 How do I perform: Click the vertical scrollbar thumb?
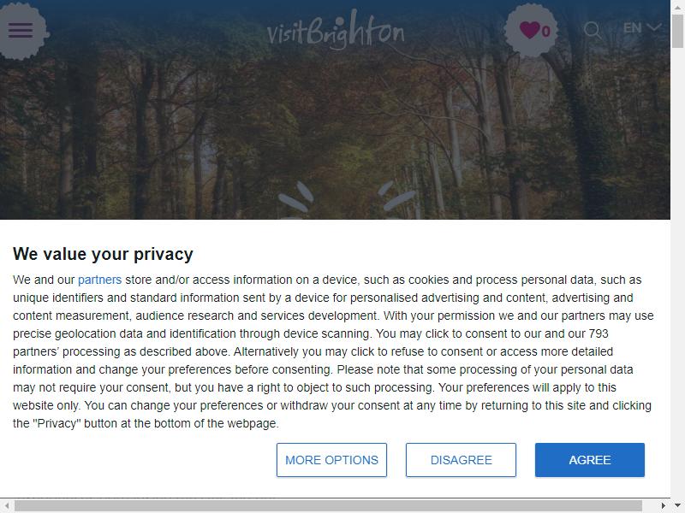tap(677, 31)
